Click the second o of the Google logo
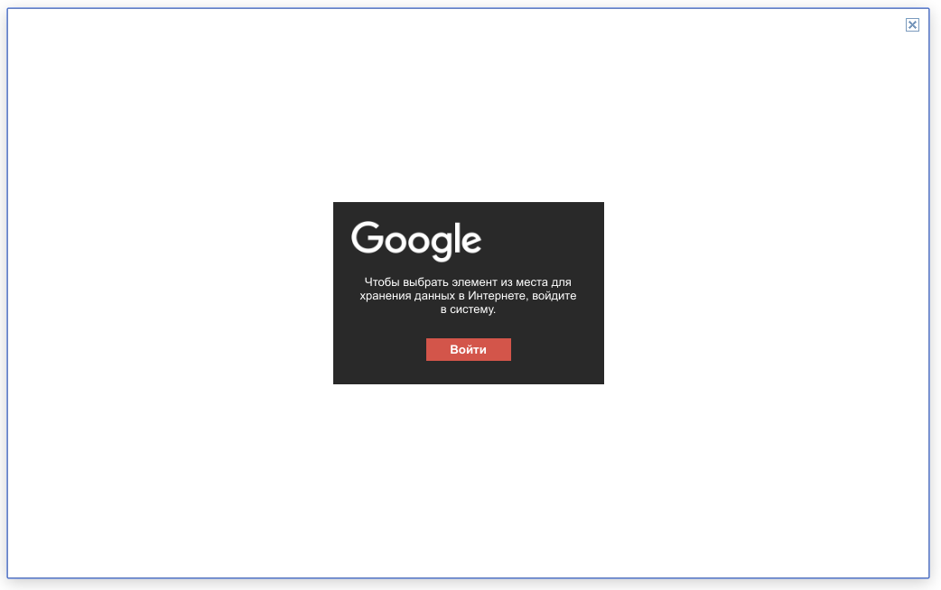This screenshot has width=941, height=590. click(420, 243)
